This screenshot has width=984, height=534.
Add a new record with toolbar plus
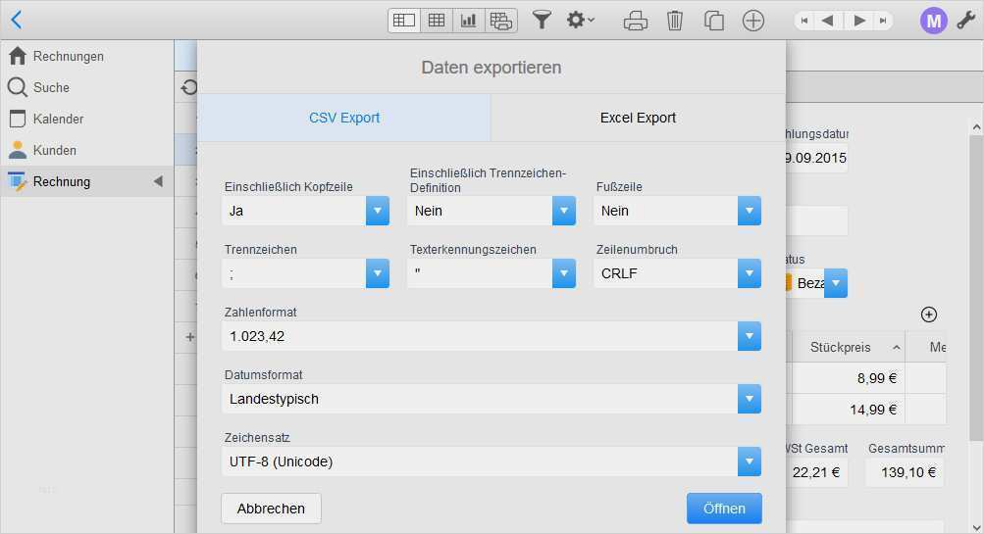tap(753, 21)
